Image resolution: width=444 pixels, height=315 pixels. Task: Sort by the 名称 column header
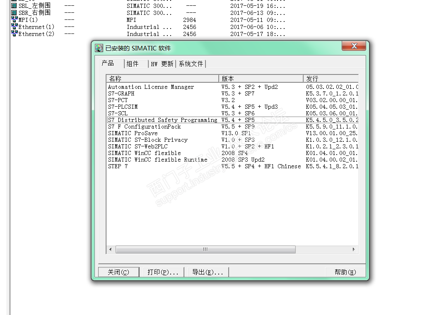click(x=162, y=79)
